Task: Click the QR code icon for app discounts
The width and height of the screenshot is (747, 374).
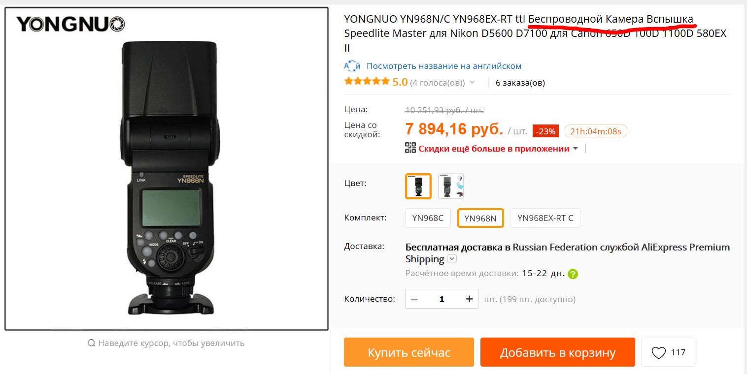Action: click(410, 148)
